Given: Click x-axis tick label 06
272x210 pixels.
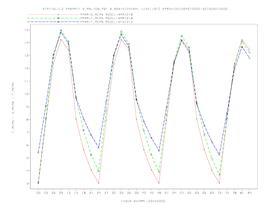Looking at the screenshot, I should pos(54,193).
